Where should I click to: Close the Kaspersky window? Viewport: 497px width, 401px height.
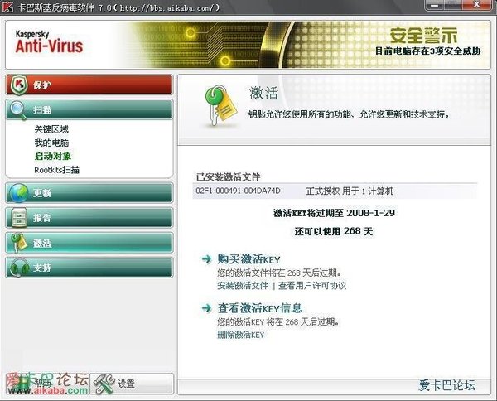(477, 5)
